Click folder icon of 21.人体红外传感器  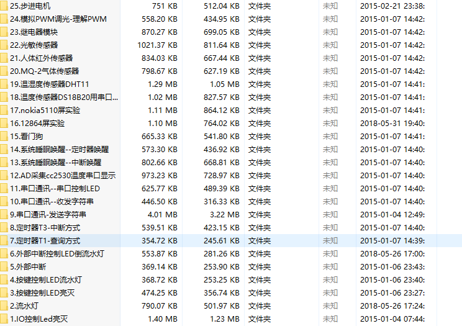[x=4, y=58]
